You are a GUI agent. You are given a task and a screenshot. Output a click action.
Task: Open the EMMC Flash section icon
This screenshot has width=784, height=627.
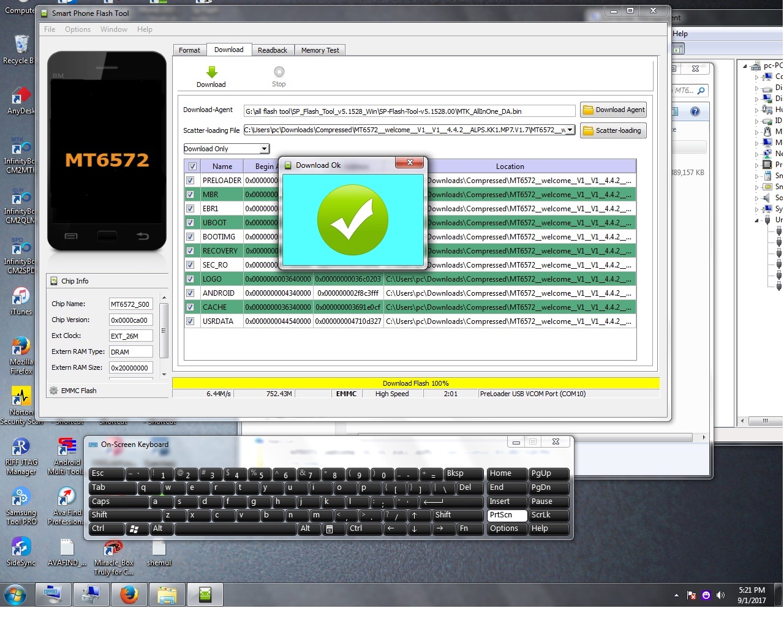54,390
